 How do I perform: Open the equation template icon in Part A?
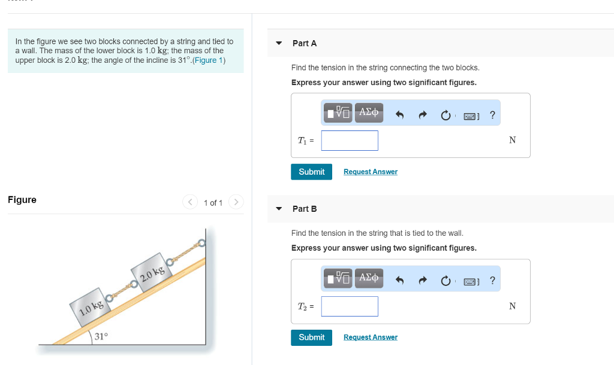[338, 112]
